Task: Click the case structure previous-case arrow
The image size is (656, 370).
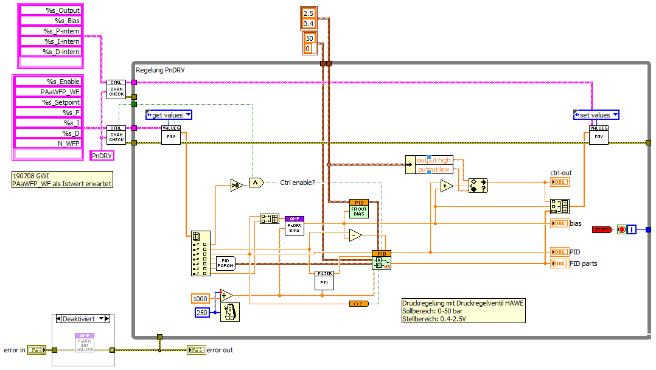Action: (x=58, y=319)
